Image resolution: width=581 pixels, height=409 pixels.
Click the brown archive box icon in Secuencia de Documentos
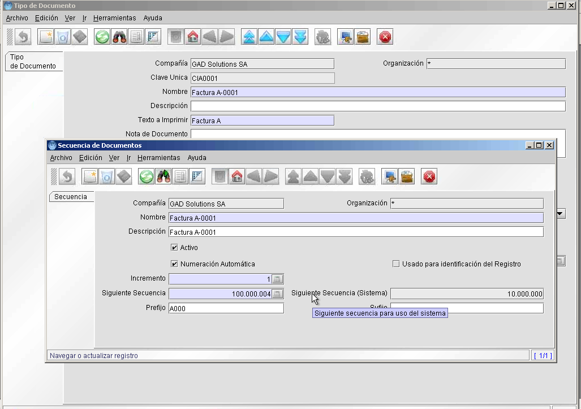click(x=407, y=176)
